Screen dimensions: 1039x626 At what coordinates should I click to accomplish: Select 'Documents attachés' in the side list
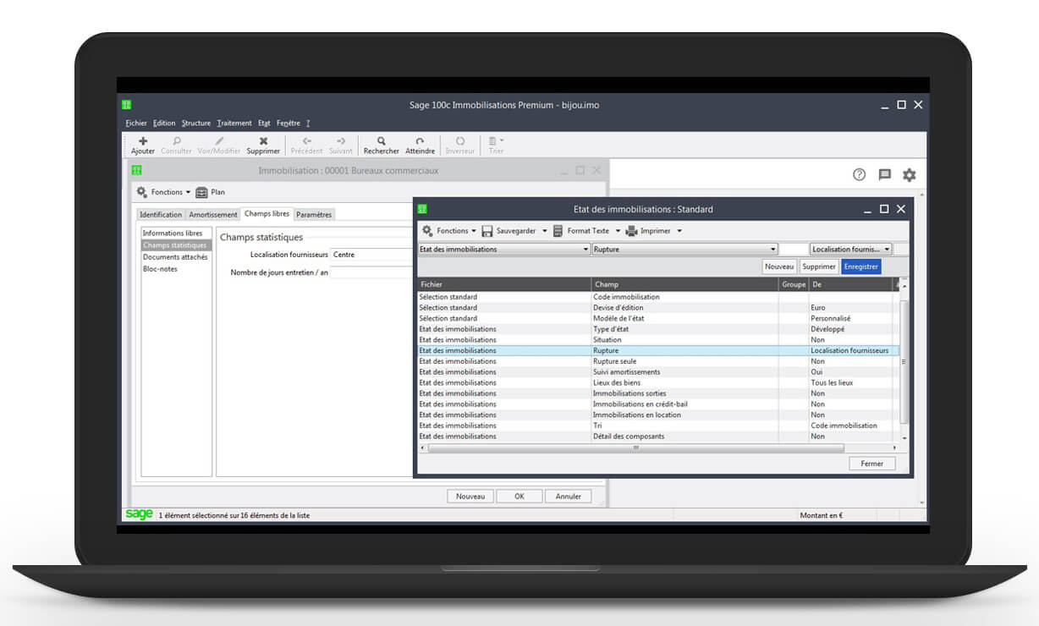[x=176, y=257]
